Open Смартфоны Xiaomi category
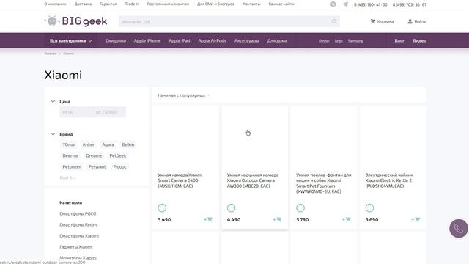The height and width of the screenshot is (264, 469). click(79, 236)
